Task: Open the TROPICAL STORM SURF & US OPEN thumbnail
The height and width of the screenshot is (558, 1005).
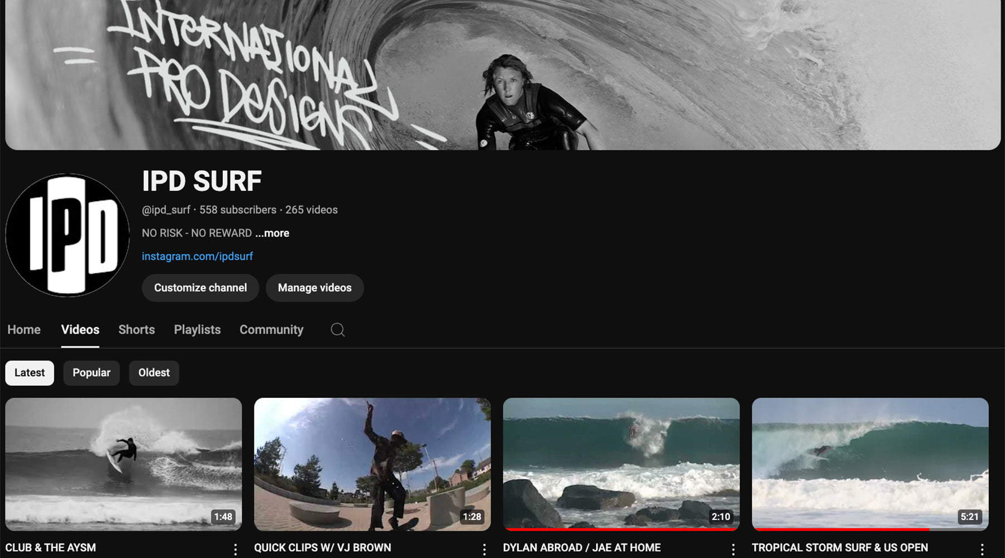Action: (x=870, y=463)
